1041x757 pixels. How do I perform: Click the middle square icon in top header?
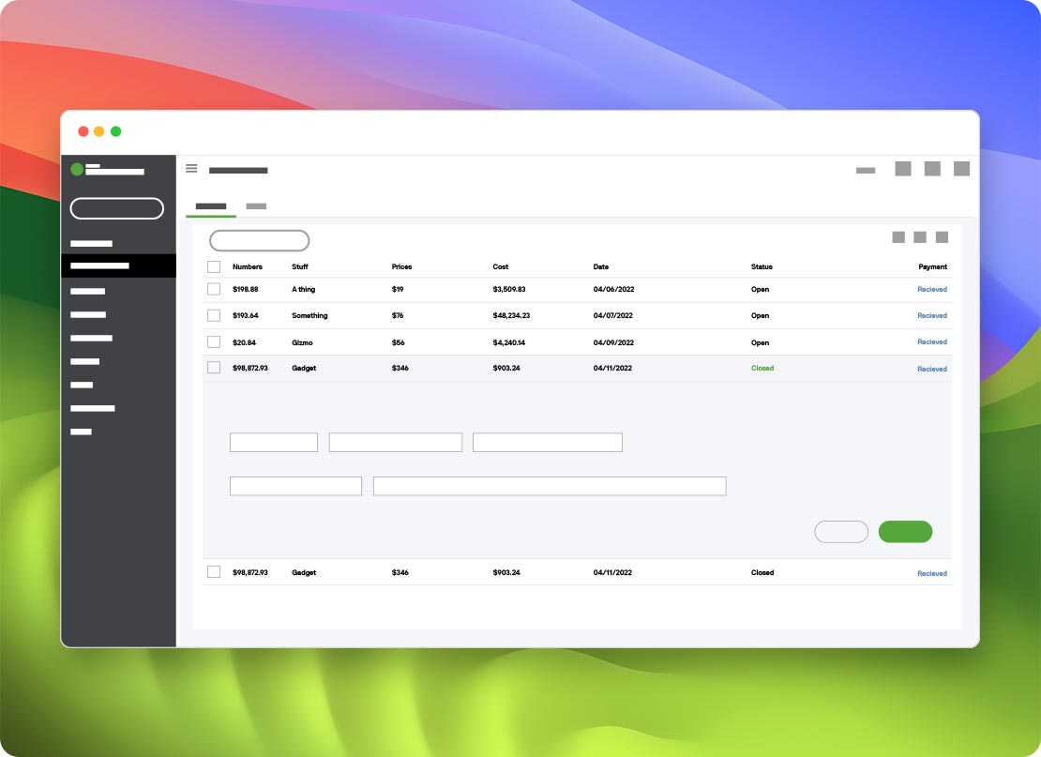click(932, 169)
